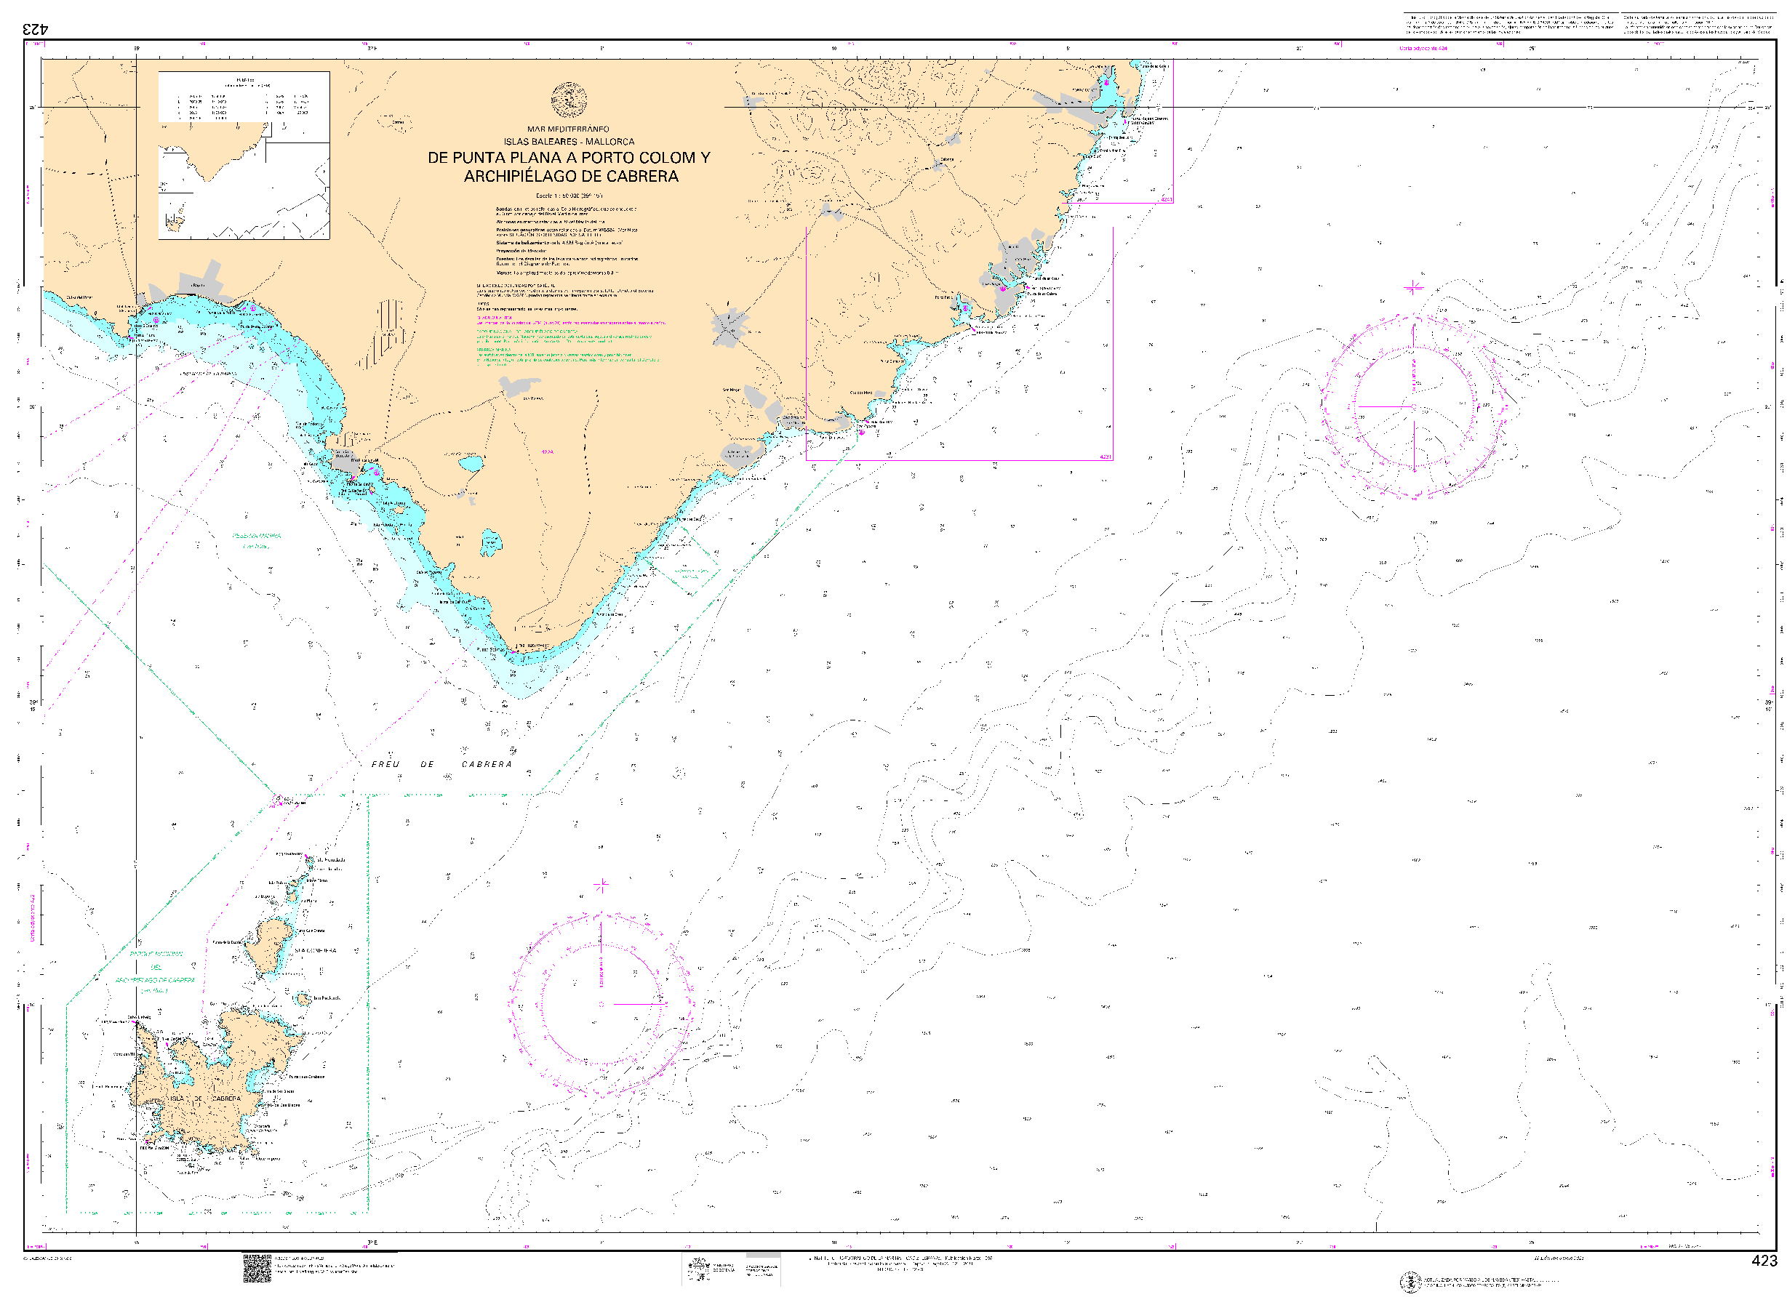Click center of lower magenta compass rose
Image resolution: width=1787 pixels, height=1297 pixels.
click(601, 1004)
